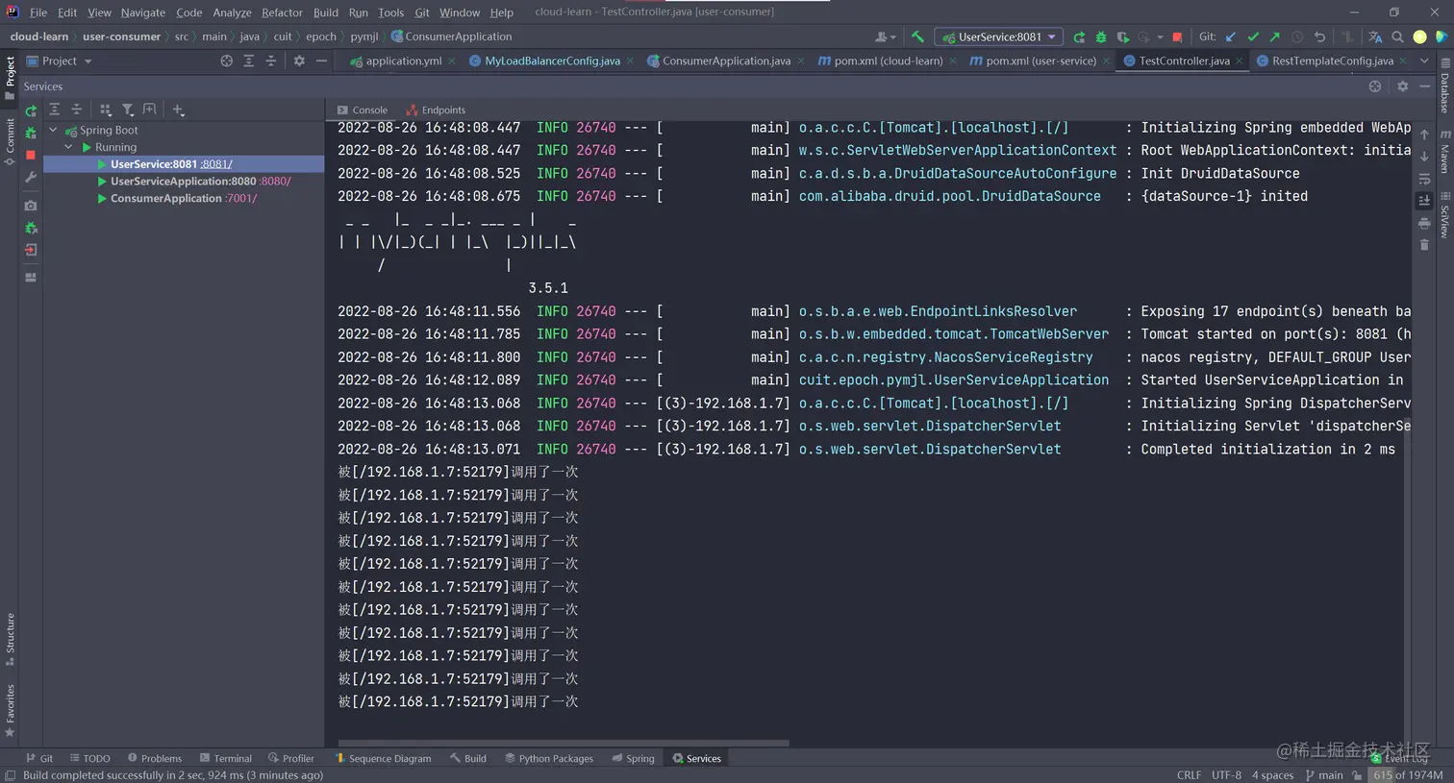Click the green Rerun icon in main toolbar
The height and width of the screenshot is (783, 1454).
point(1079,37)
